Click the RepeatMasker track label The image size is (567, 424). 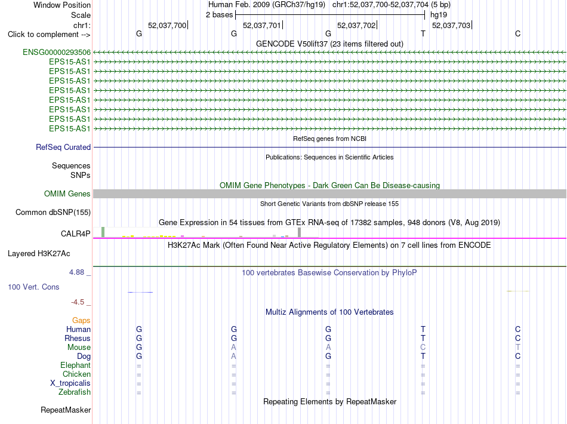pyautogui.click(x=66, y=410)
